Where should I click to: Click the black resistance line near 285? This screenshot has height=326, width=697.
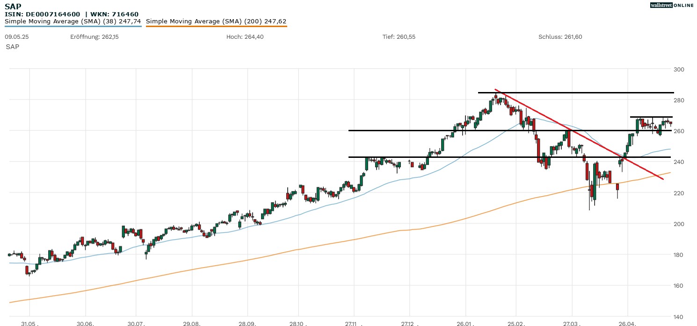(576, 92)
